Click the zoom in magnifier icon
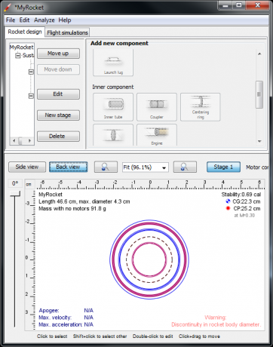This screenshot has height=347, width=273. click(x=185, y=167)
